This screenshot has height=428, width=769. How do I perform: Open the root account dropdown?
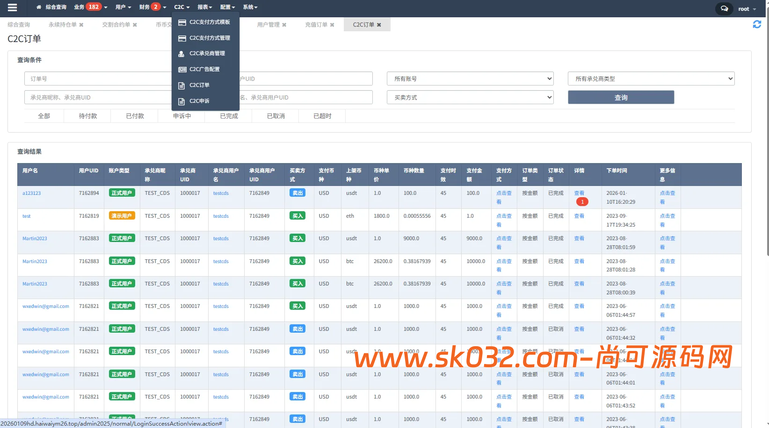click(x=746, y=8)
